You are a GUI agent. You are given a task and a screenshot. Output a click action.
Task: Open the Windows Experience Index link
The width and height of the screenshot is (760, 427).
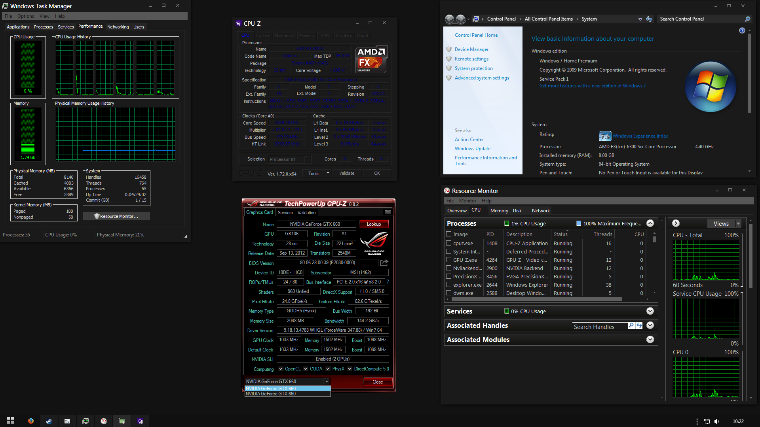pos(640,136)
